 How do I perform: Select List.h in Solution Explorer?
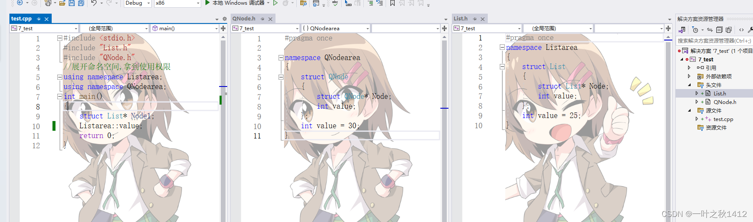click(x=719, y=93)
